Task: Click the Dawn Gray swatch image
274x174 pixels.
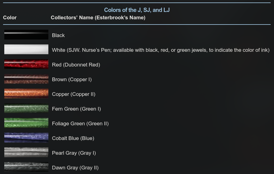Action: (26, 167)
